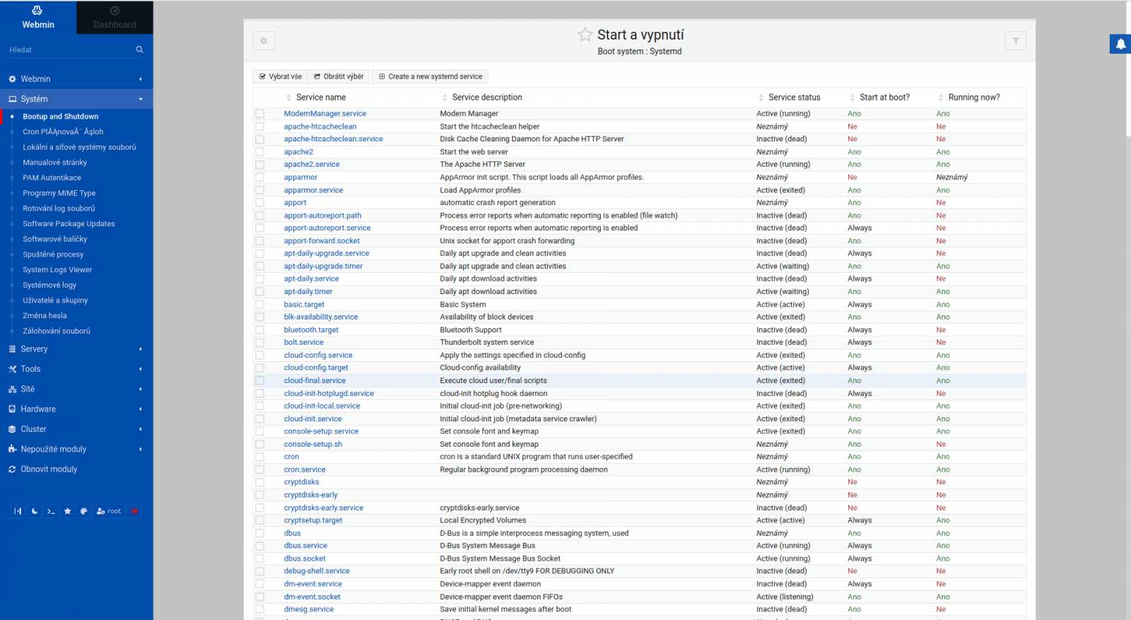
Task: Click the Obrátit výběr button
Action: 339,76
